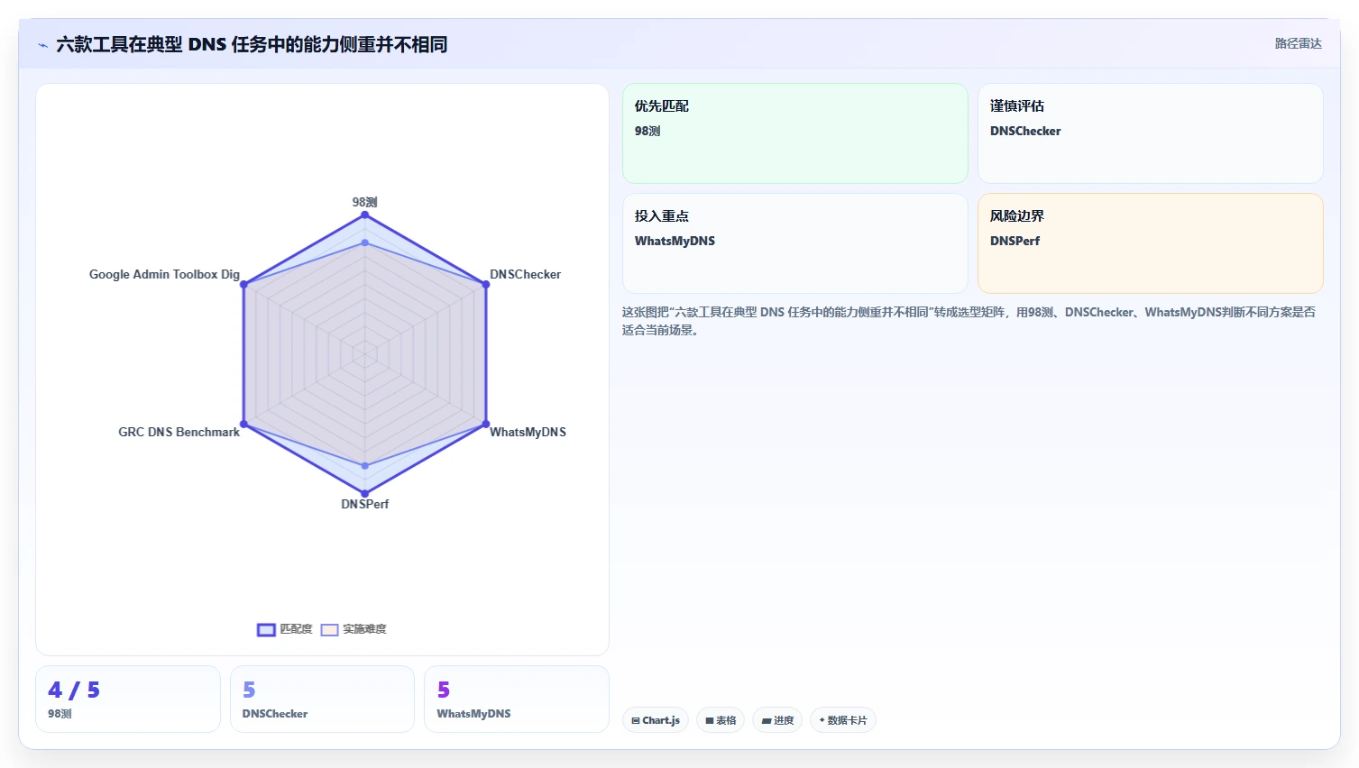Click the chart title about 六款工具
Viewport: 1359px width, 768px height.
(x=252, y=44)
